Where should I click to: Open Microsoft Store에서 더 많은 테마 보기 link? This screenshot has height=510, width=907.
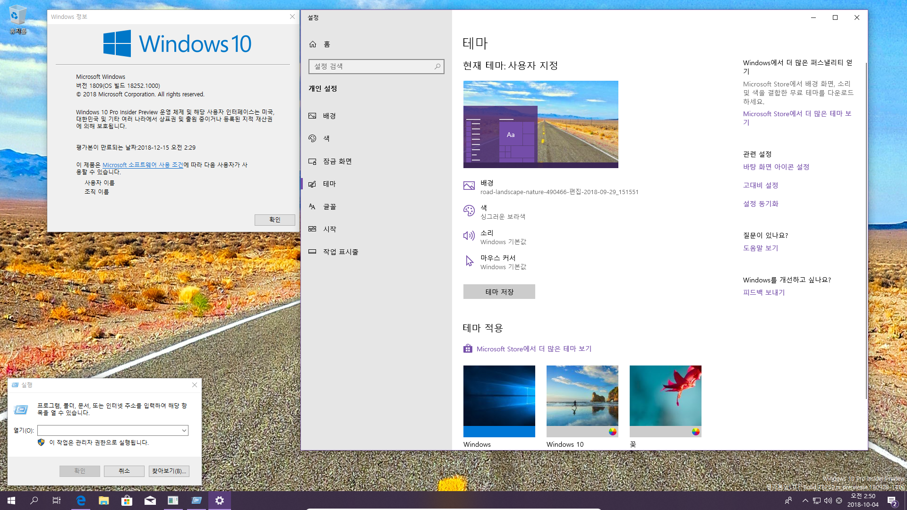[x=534, y=348]
